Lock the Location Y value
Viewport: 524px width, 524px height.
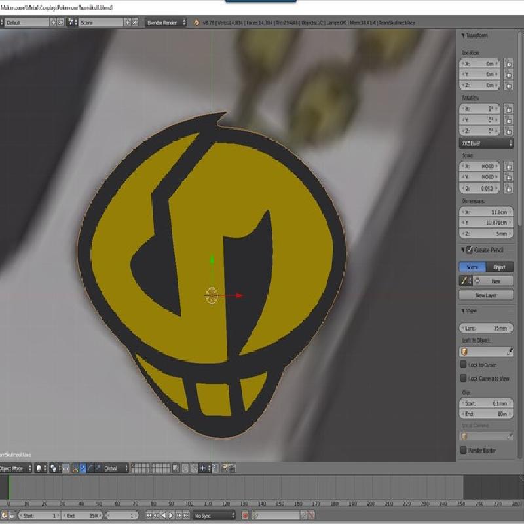coord(508,75)
